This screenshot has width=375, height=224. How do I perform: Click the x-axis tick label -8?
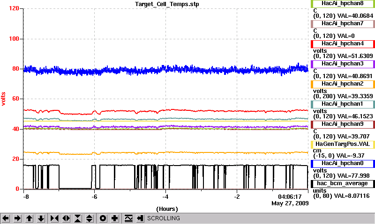(x=26, y=197)
